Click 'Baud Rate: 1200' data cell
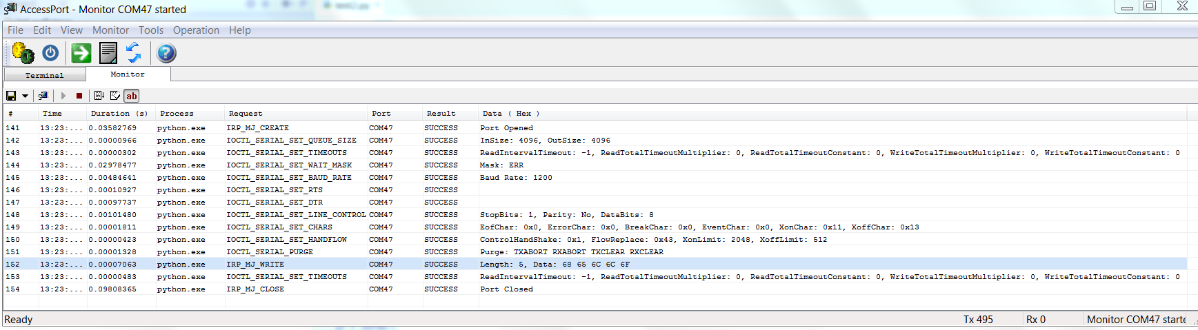Viewport: 1198px width, 330px height. click(x=516, y=178)
